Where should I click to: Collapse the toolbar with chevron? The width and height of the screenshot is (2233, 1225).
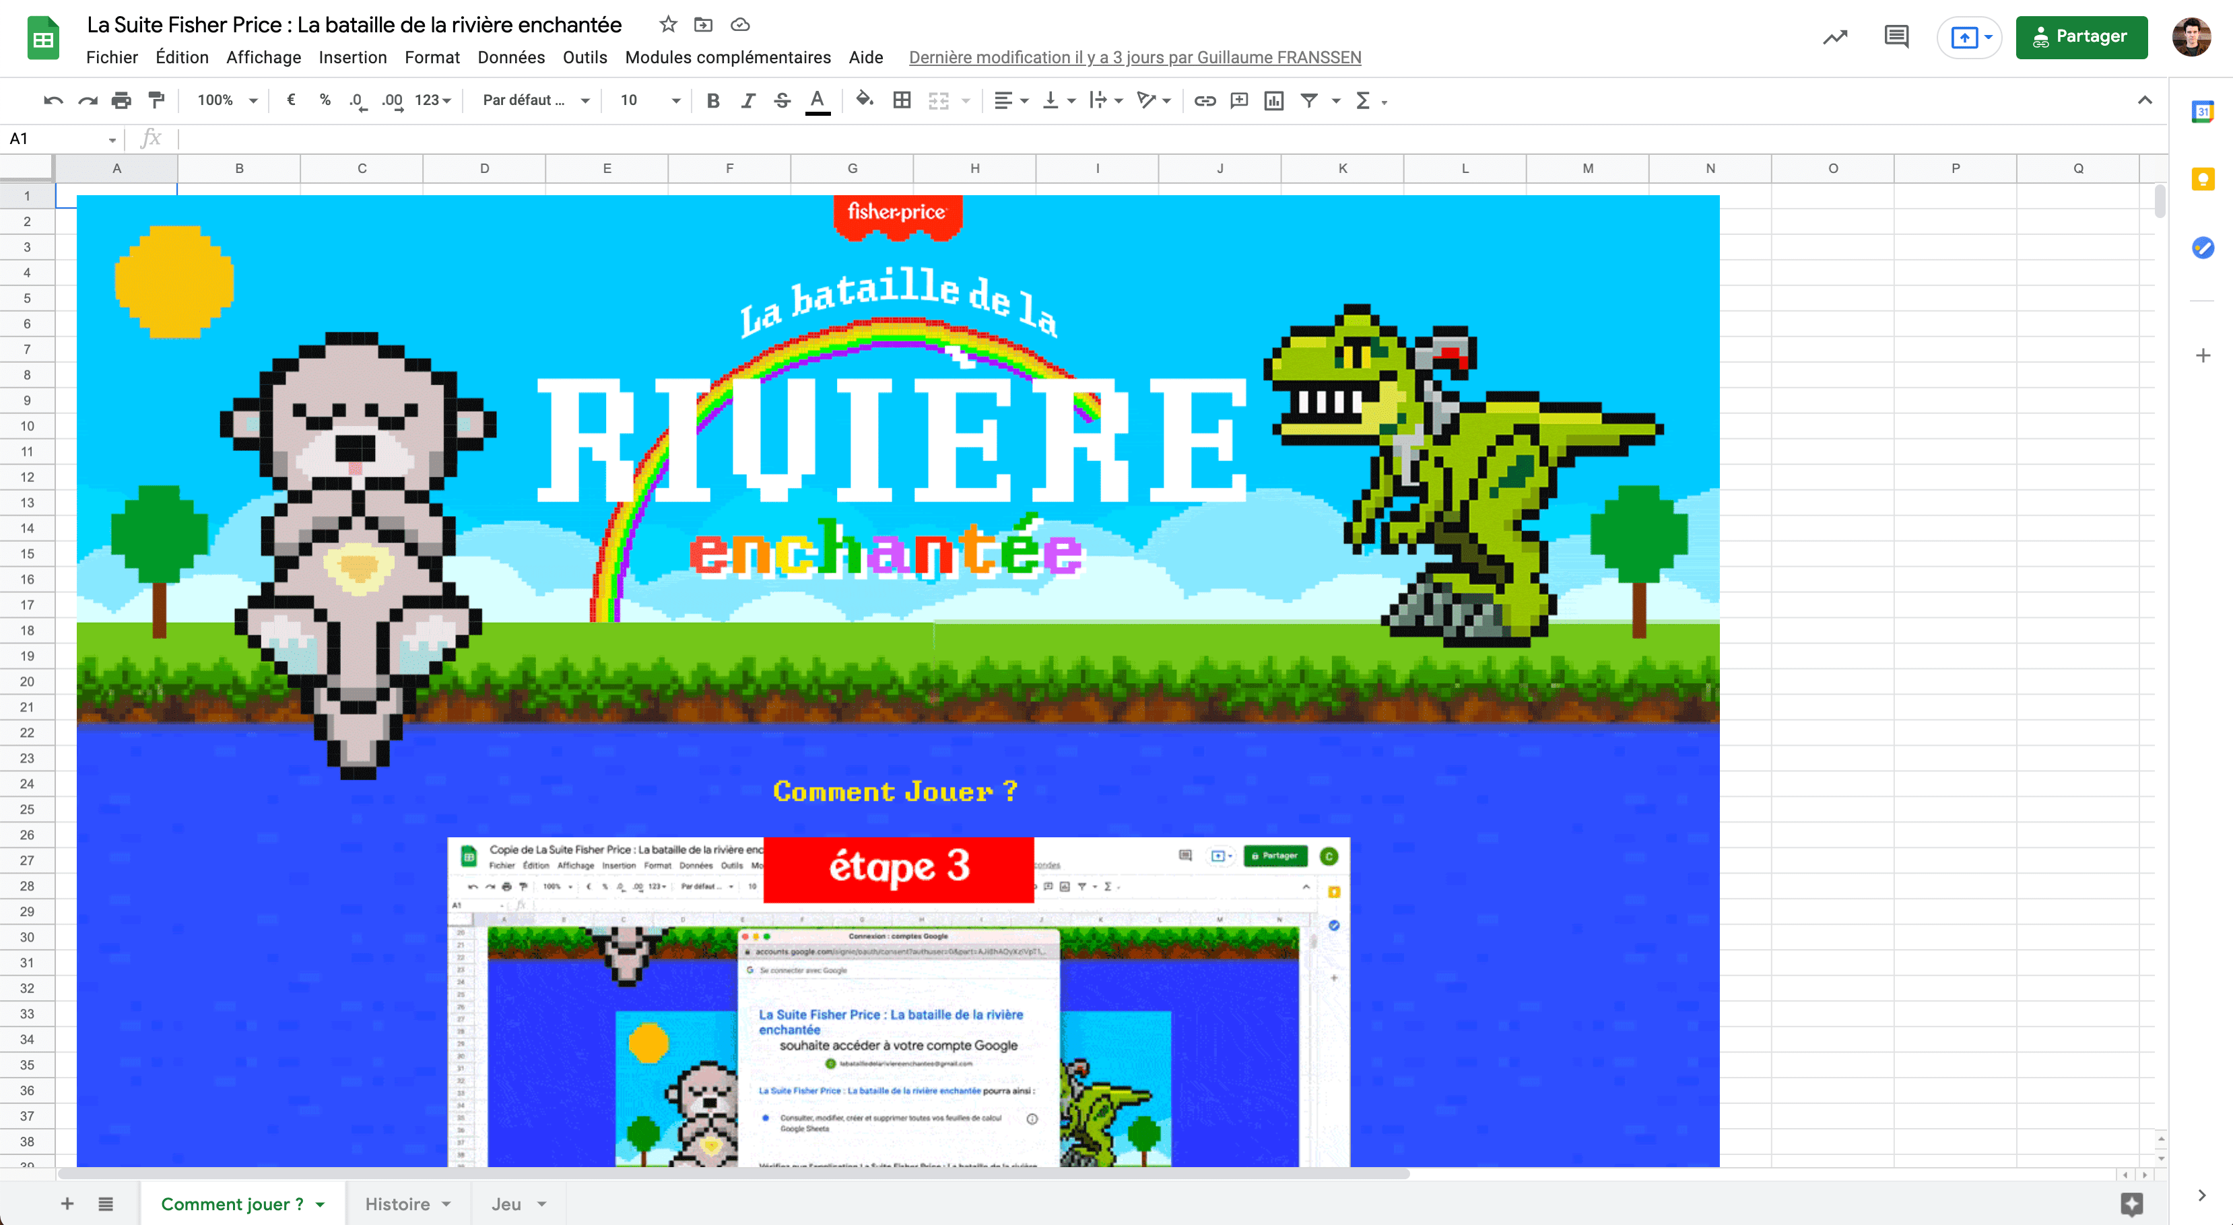[x=2145, y=100]
